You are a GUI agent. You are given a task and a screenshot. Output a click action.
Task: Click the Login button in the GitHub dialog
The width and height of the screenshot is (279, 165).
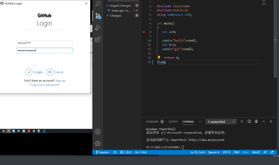coord(34,72)
